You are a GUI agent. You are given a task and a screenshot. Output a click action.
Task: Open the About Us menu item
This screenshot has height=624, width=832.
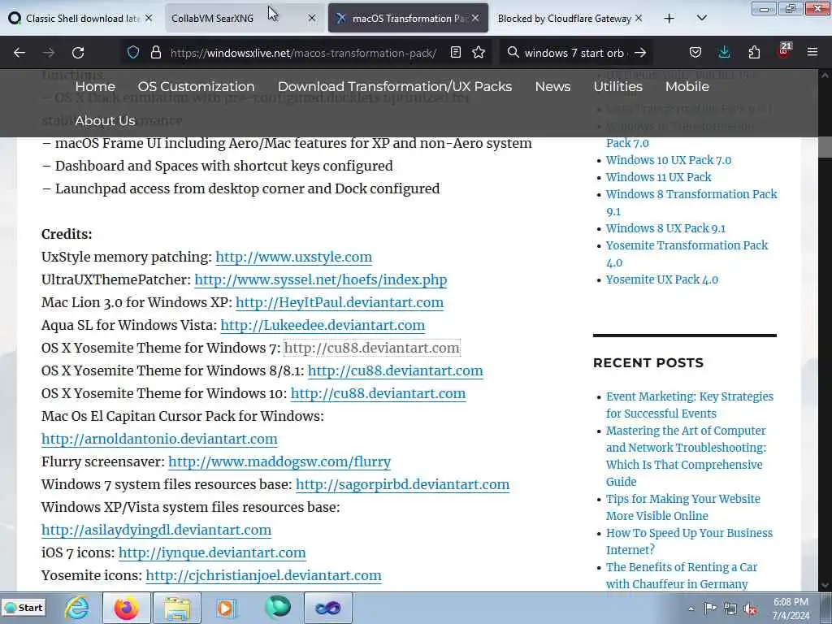[x=105, y=120]
